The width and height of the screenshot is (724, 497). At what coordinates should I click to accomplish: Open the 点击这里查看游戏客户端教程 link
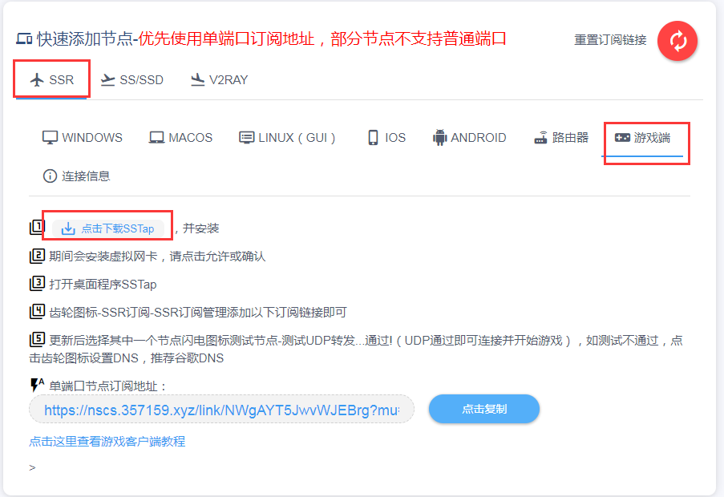[x=107, y=441]
